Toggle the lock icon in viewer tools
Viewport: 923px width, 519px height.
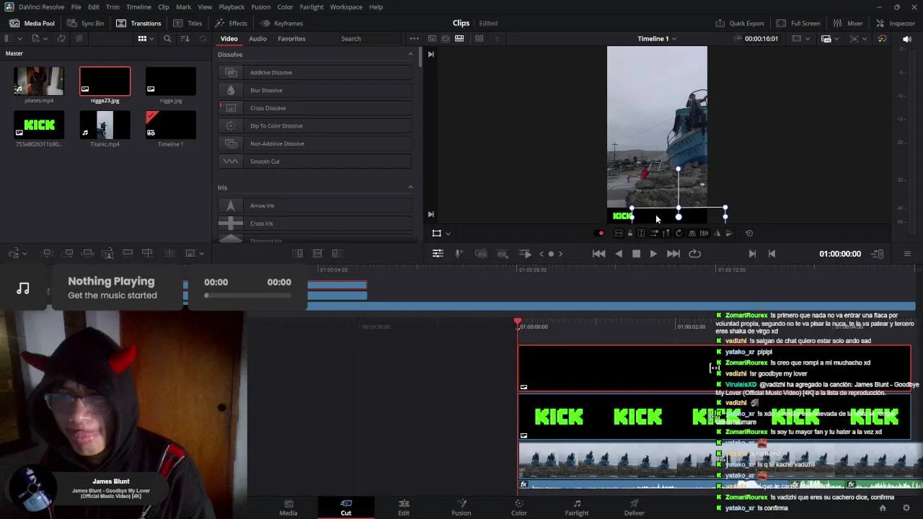click(630, 233)
